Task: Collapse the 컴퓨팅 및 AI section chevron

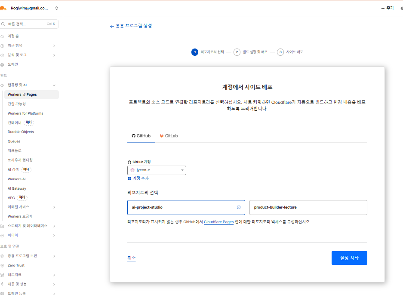Action: pos(54,85)
